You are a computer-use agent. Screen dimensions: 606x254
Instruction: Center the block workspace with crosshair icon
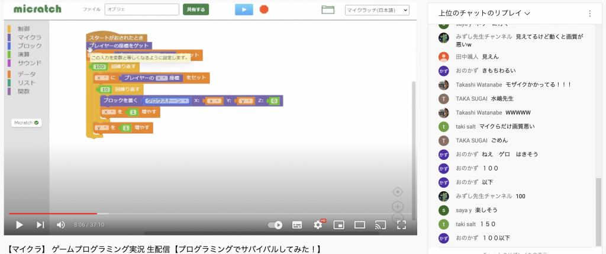coord(398,192)
